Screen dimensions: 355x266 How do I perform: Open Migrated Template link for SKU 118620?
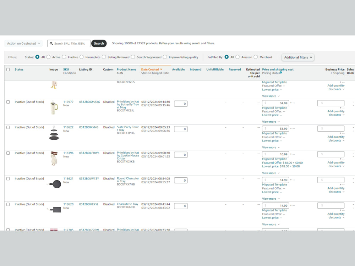274,210
